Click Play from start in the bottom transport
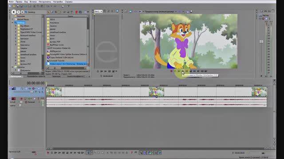 pyautogui.click(x=55, y=153)
